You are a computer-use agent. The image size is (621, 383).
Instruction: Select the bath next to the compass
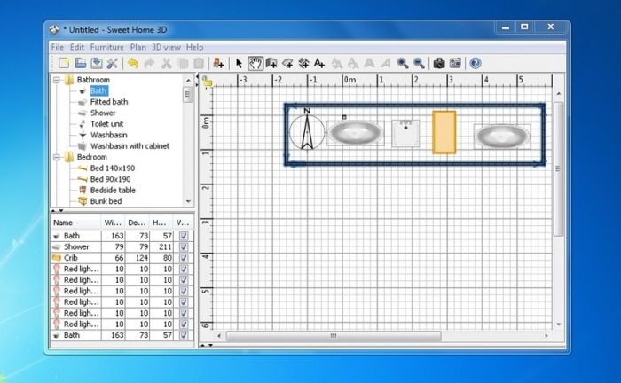tap(355, 133)
